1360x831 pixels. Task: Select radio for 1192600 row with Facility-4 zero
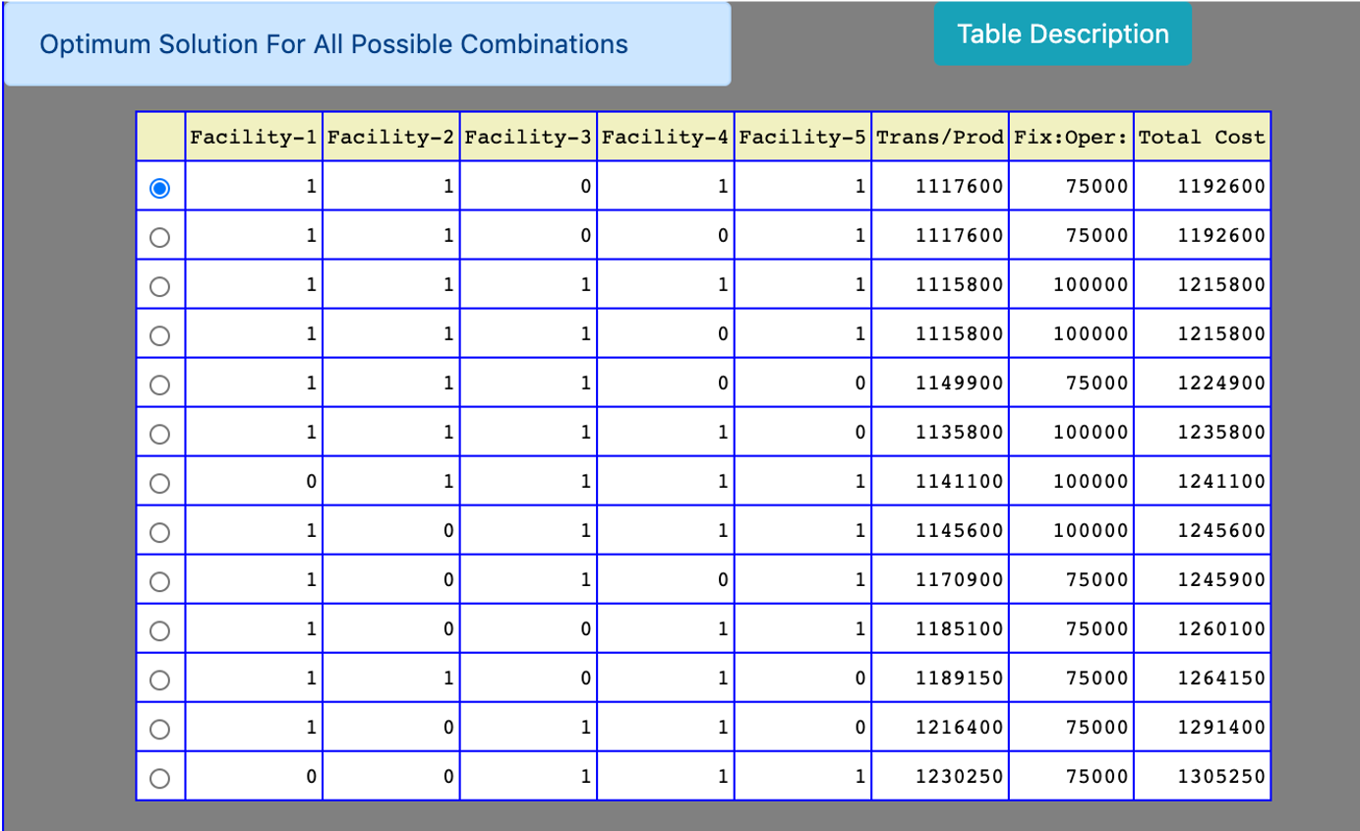click(x=159, y=237)
